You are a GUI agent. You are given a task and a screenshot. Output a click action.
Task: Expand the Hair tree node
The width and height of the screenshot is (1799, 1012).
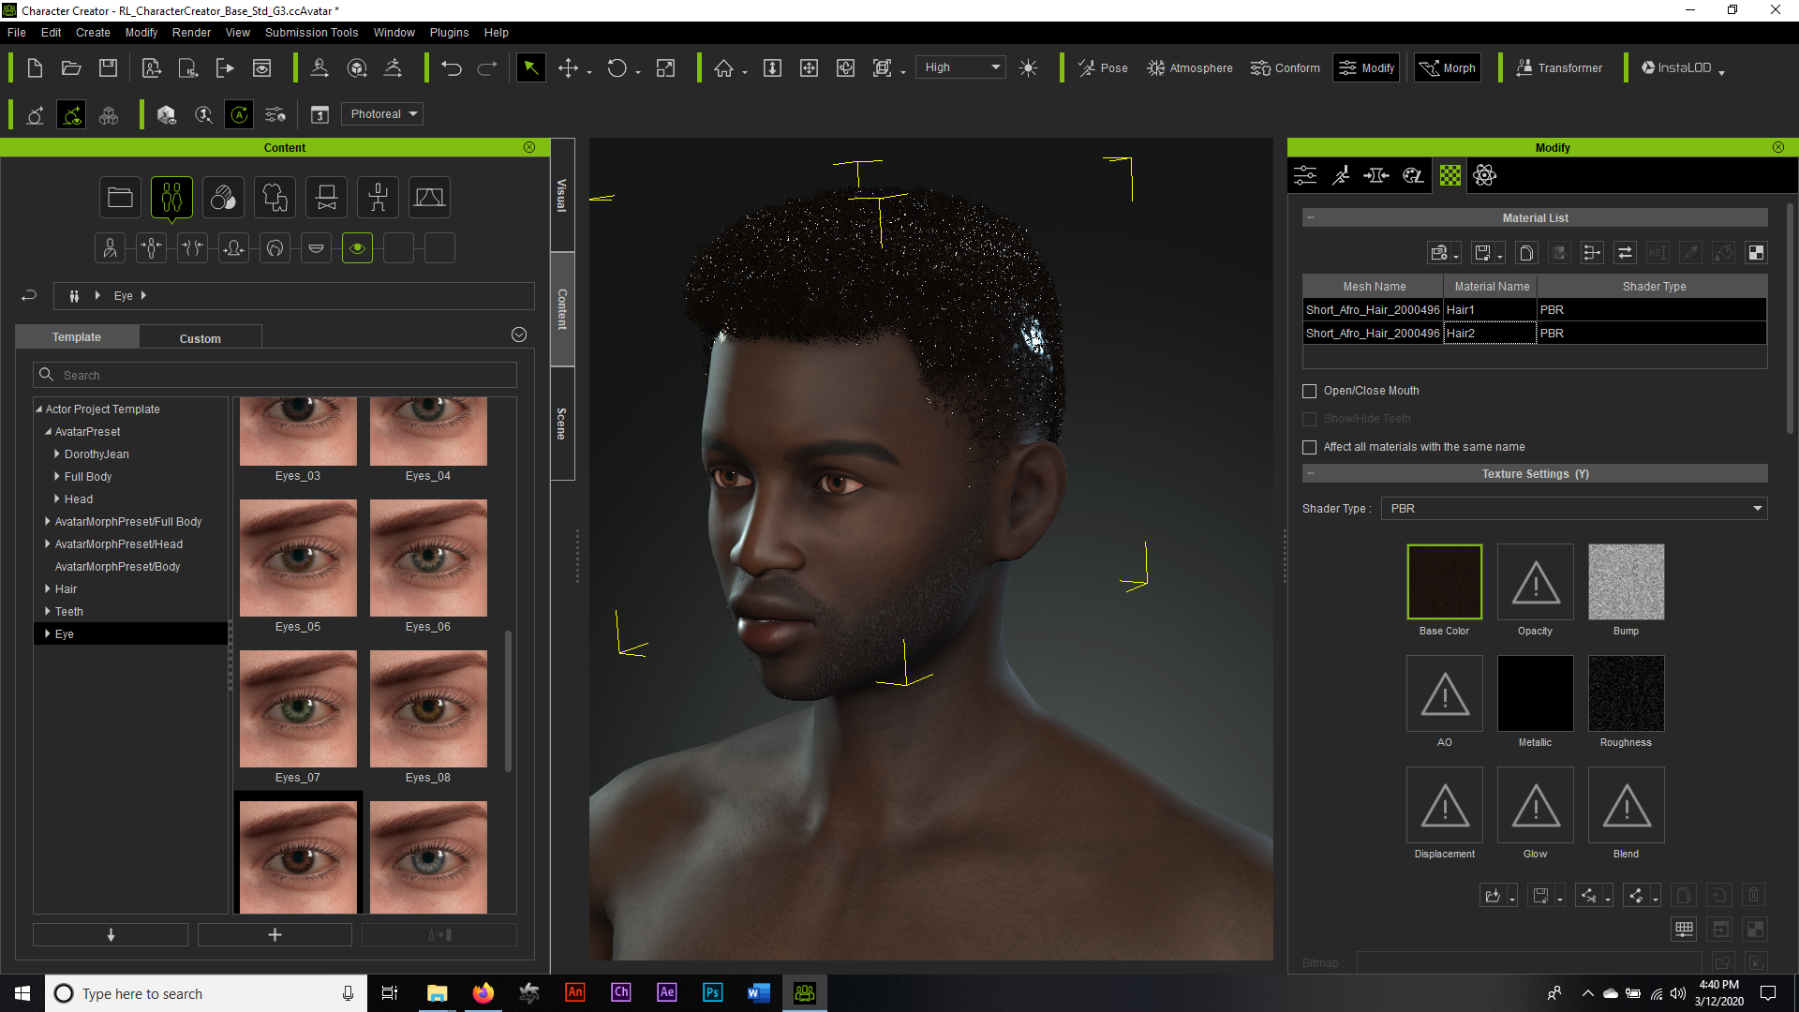click(x=48, y=589)
